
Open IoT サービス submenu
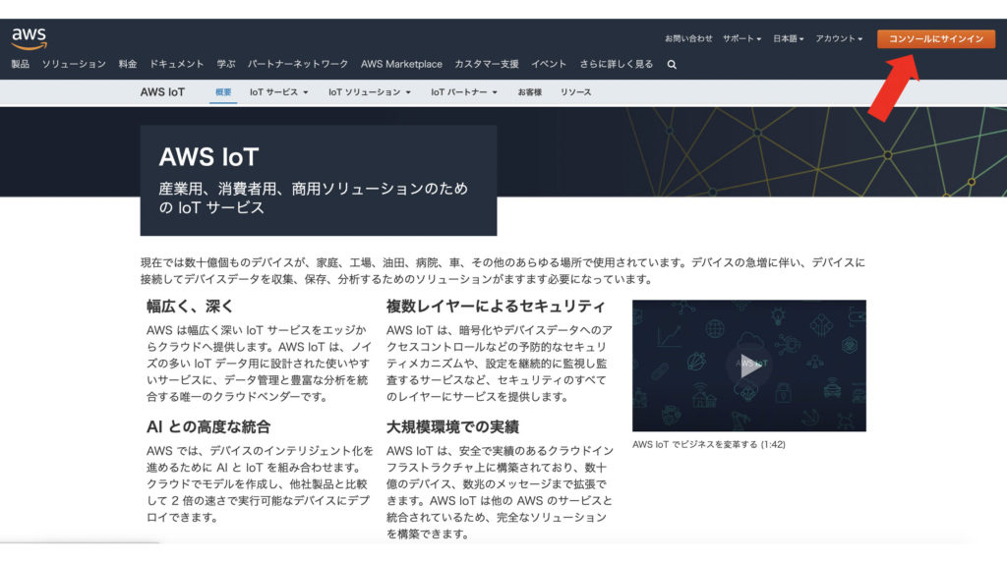[278, 92]
